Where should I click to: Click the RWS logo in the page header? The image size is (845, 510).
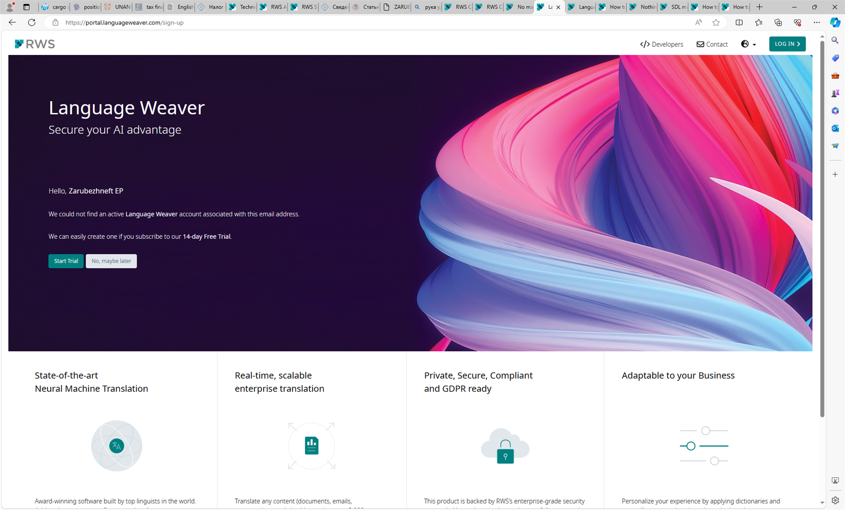[x=35, y=44]
